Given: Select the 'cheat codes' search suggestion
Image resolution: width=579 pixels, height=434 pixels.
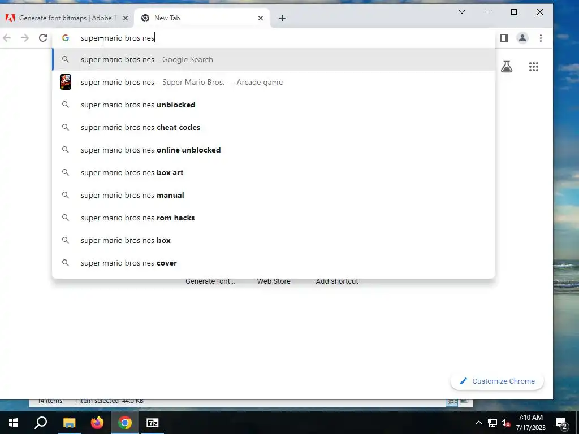Looking at the screenshot, I should click(274, 127).
